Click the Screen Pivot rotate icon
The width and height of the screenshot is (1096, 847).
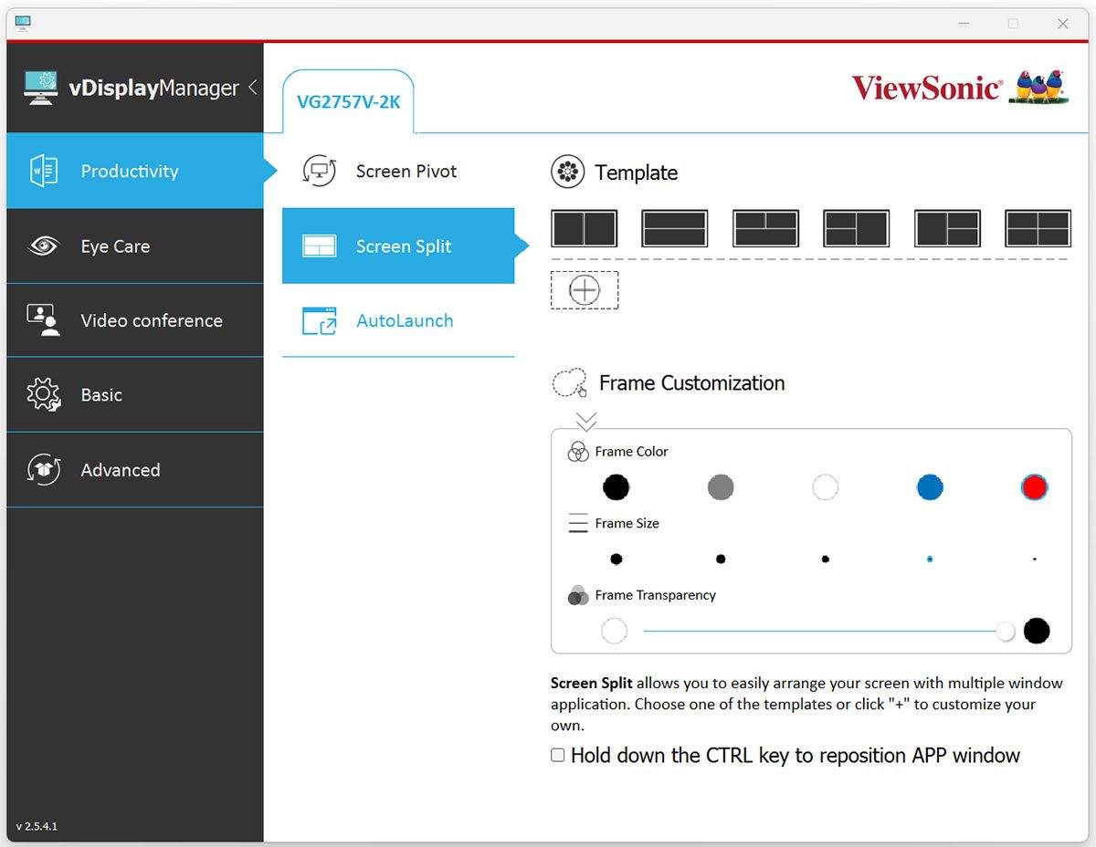(x=319, y=171)
